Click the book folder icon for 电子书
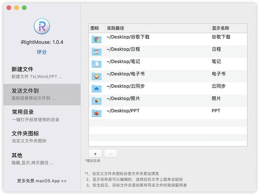Viewport: 259px width, 195px height. pos(96,76)
